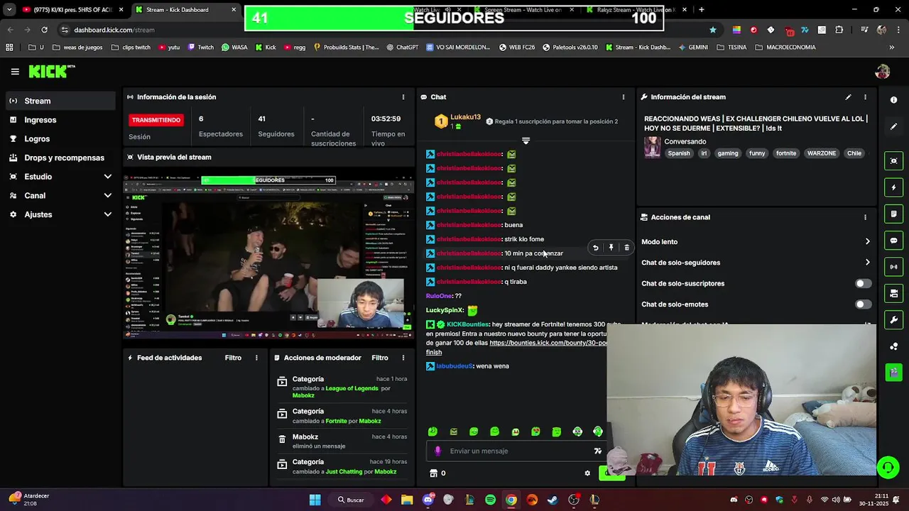The image size is (909, 511).
Task: Open options menu of Información de la sesión
Action: pyautogui.click(x=403, y=97)
